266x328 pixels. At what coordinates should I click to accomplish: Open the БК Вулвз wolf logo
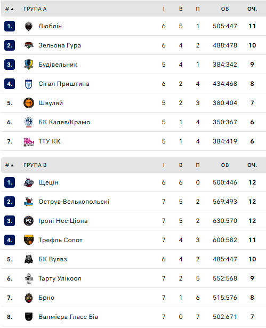(29, 259)
